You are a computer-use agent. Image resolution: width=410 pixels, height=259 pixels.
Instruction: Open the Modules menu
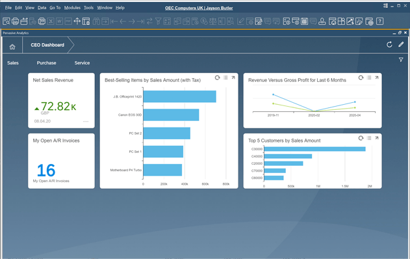[72, 8]
